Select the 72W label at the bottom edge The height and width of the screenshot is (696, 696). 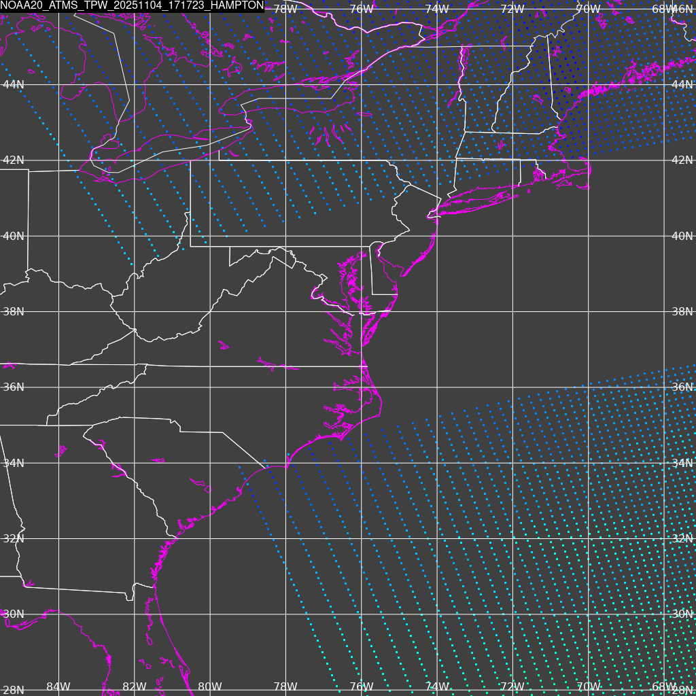tap(512, 686)
